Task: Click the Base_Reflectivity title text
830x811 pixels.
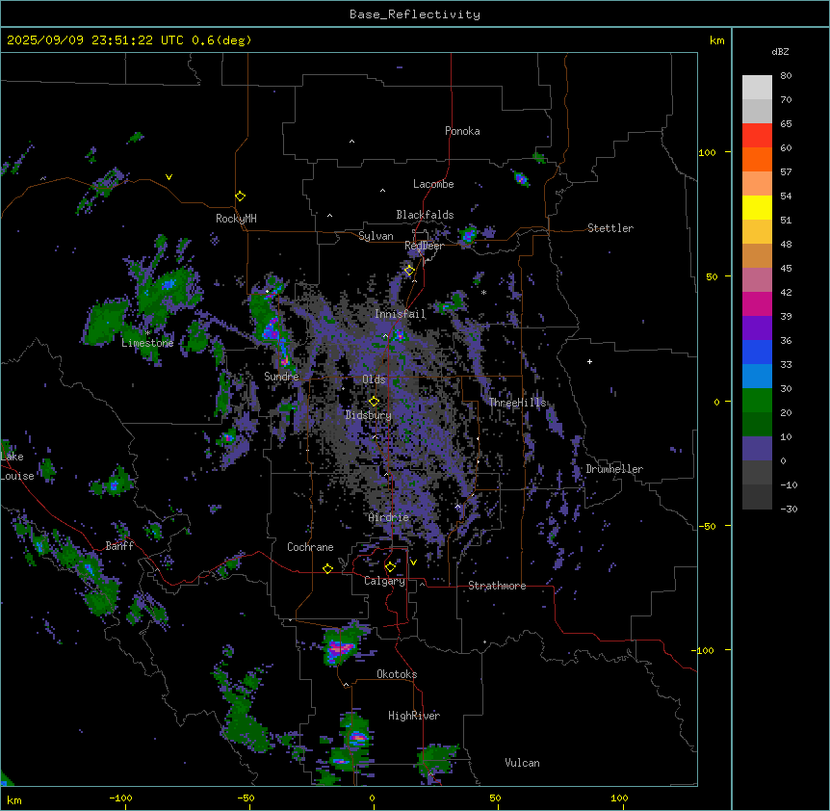Action: 415,14
